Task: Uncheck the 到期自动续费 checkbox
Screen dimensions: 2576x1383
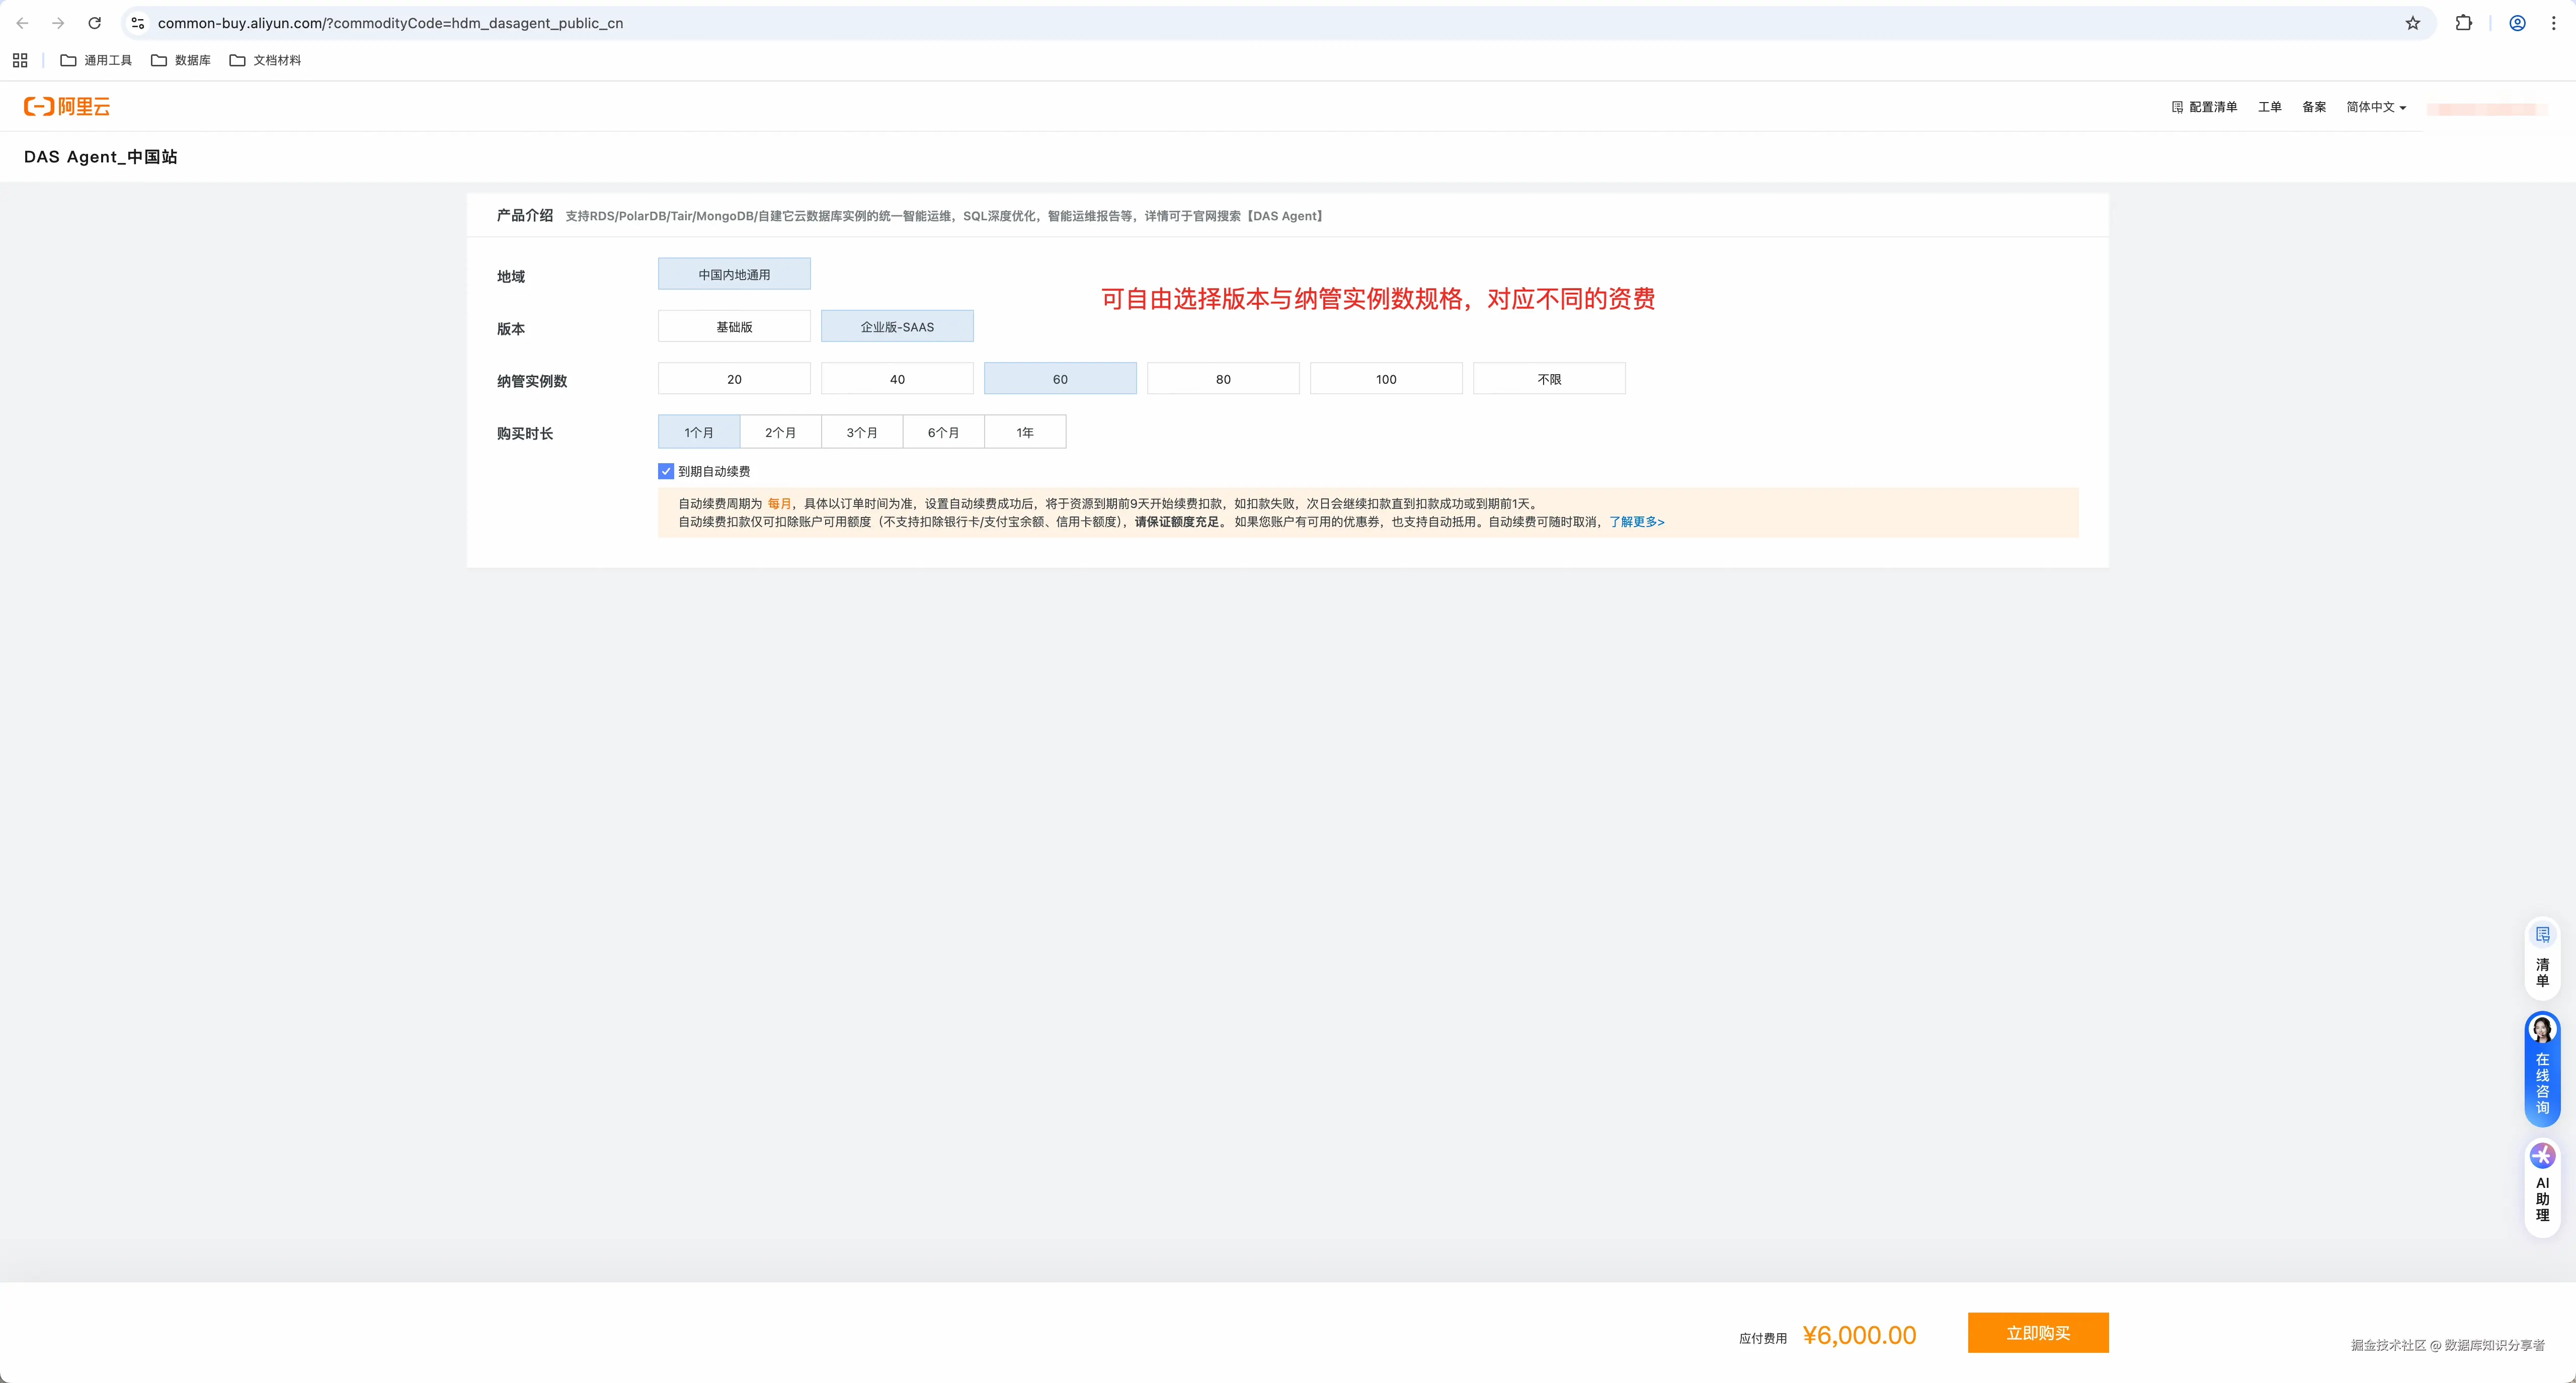Action: pyautogui.click(x=666, y=471)
